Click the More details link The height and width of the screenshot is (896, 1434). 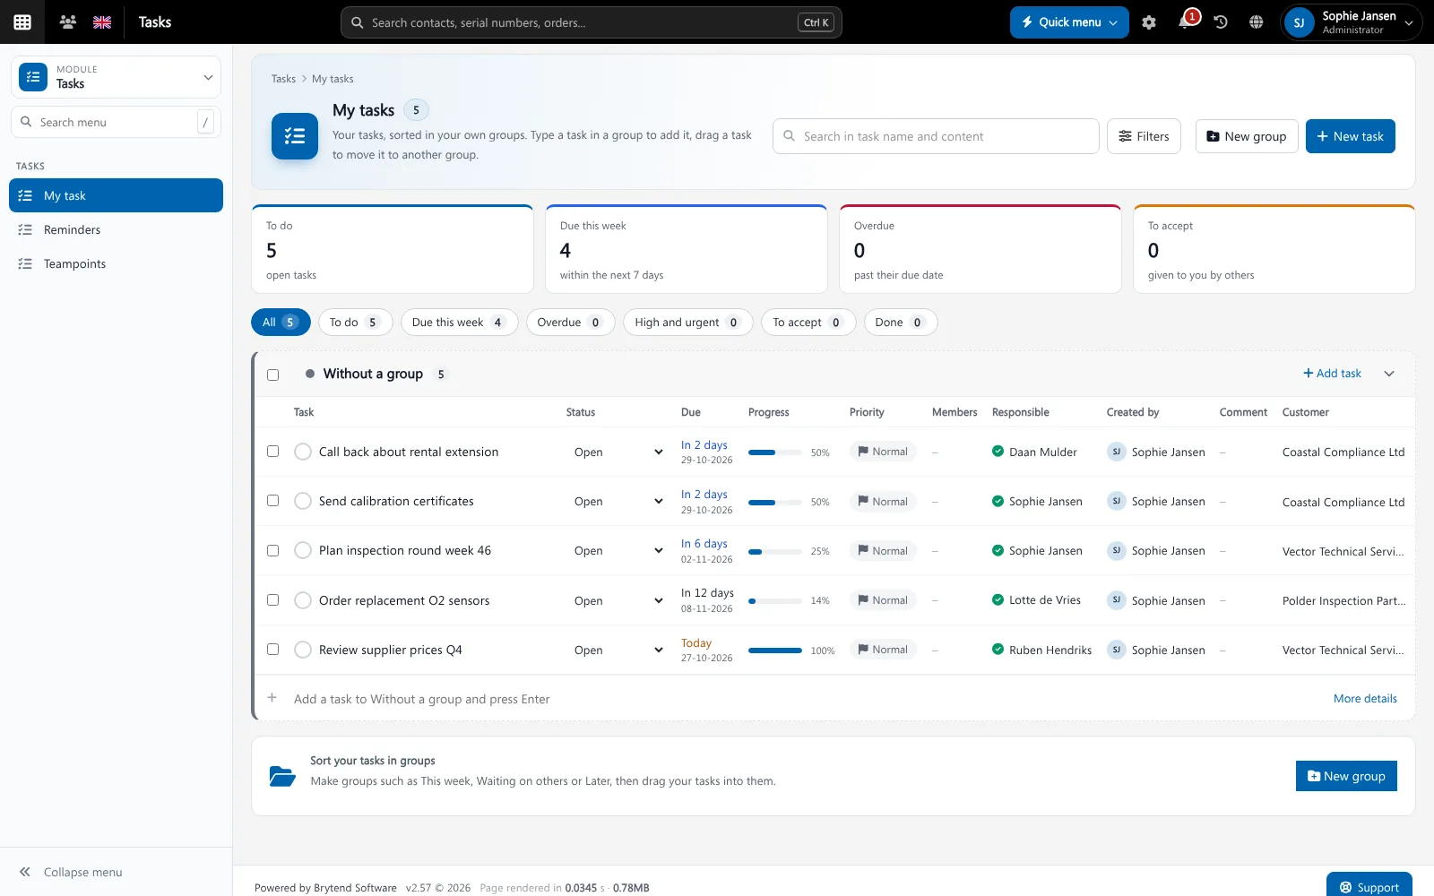tap(1365, 699)
